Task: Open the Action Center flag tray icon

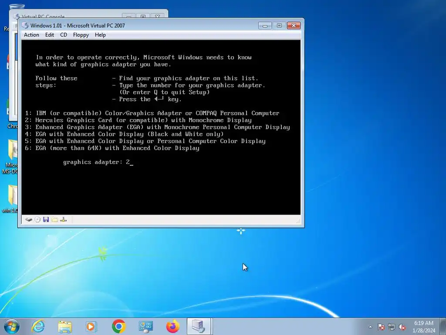Action: [x=381, y=327]
